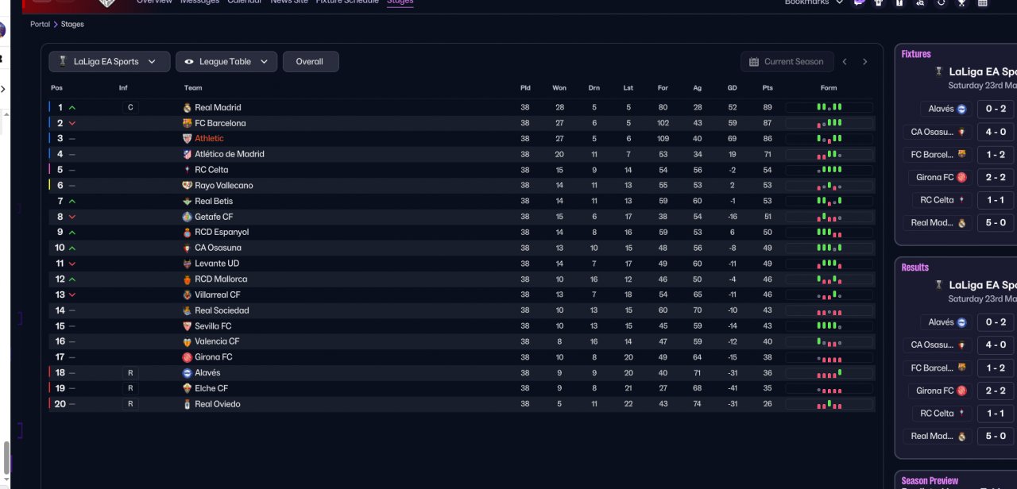This screenshot has width=1017, height=489.
Task: Click the FC Barcelona badge in table
Action: pyautogui.click(x=188, y=123)
